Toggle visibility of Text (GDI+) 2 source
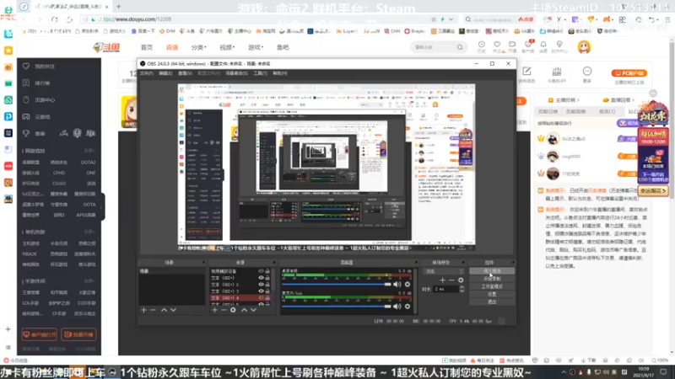675x379 pixels. (x=261, y=285)
